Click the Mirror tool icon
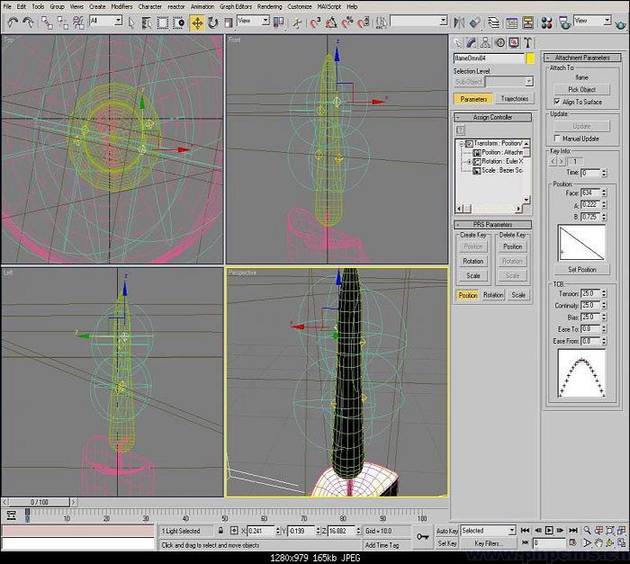The height and width of the screenshot is (564, 630). (x=459, y=22)
